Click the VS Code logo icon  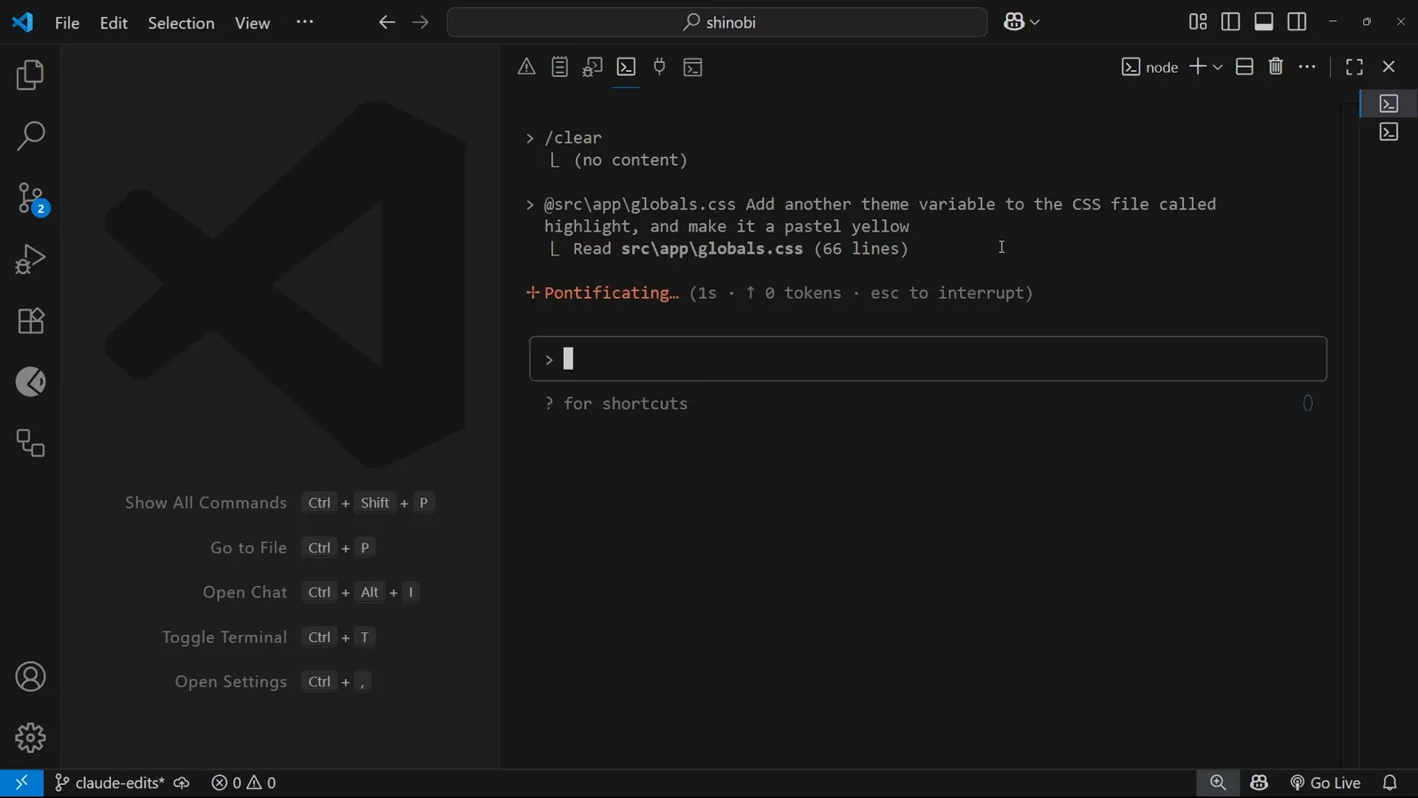pyautogui.click(x=22, y=22)
